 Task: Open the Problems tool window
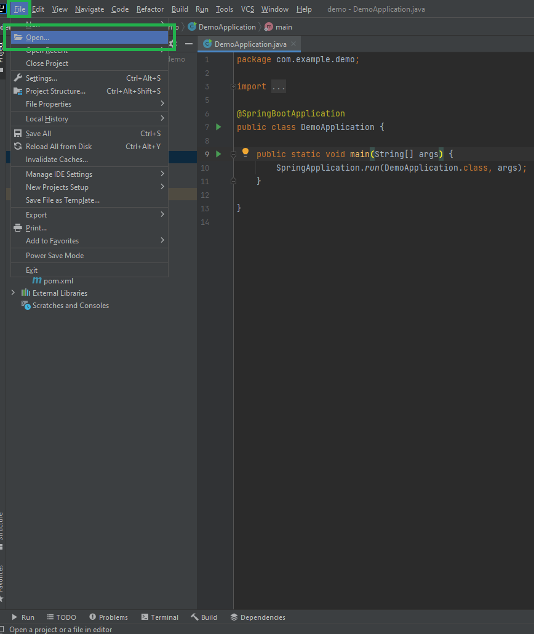coord(108,617)
